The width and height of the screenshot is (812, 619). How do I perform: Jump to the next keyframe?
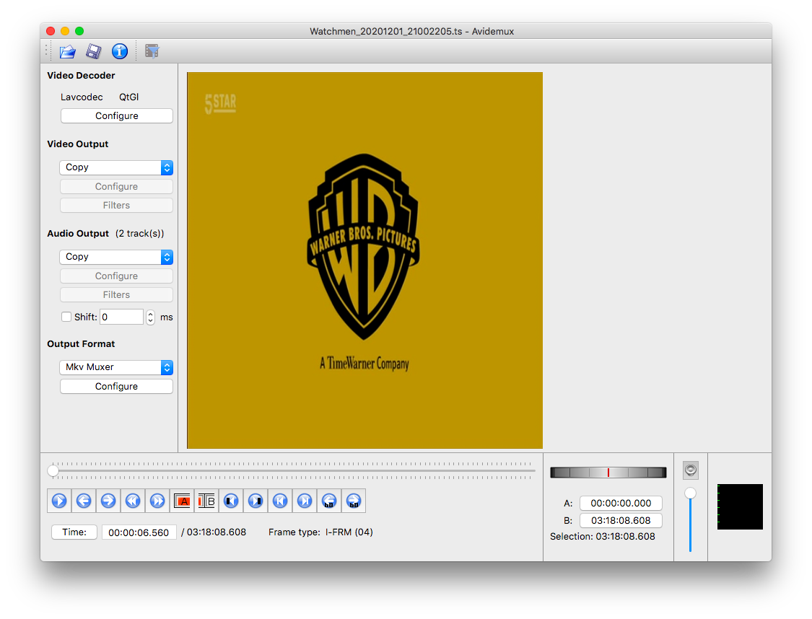[157, 501]
